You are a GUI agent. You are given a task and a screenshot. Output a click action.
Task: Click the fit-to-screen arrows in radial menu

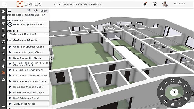click(x=172, y=81)
